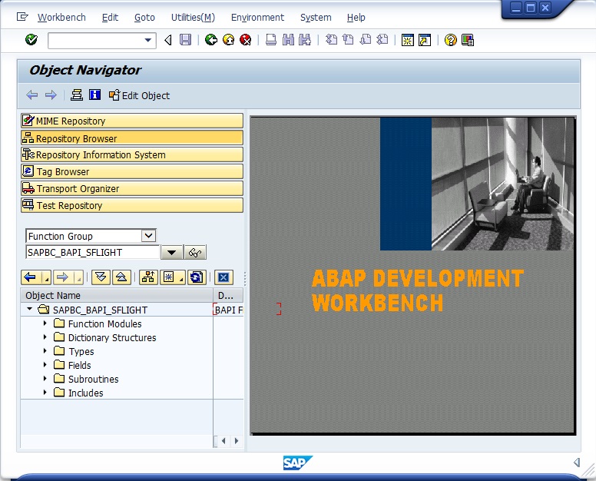Open the Function Group type dropdown
Viewport: 596px width, 481px height.
149,236
